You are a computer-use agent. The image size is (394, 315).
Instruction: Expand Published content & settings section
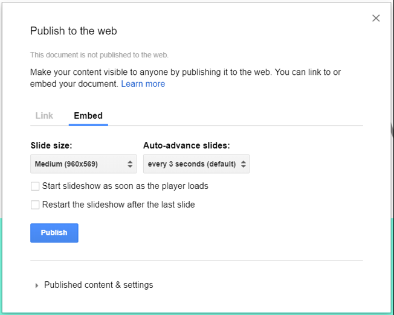pos(94,285)
